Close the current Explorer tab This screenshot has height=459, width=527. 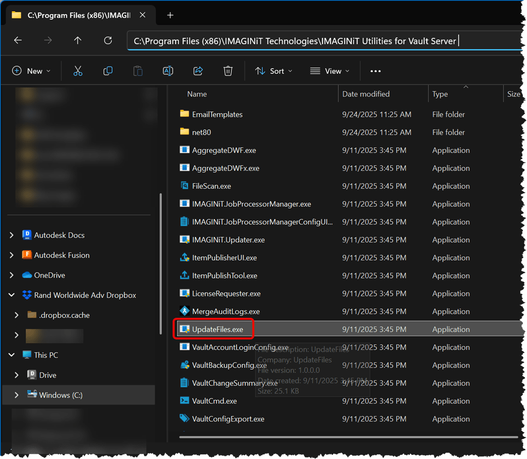click(x=143, y=15)
